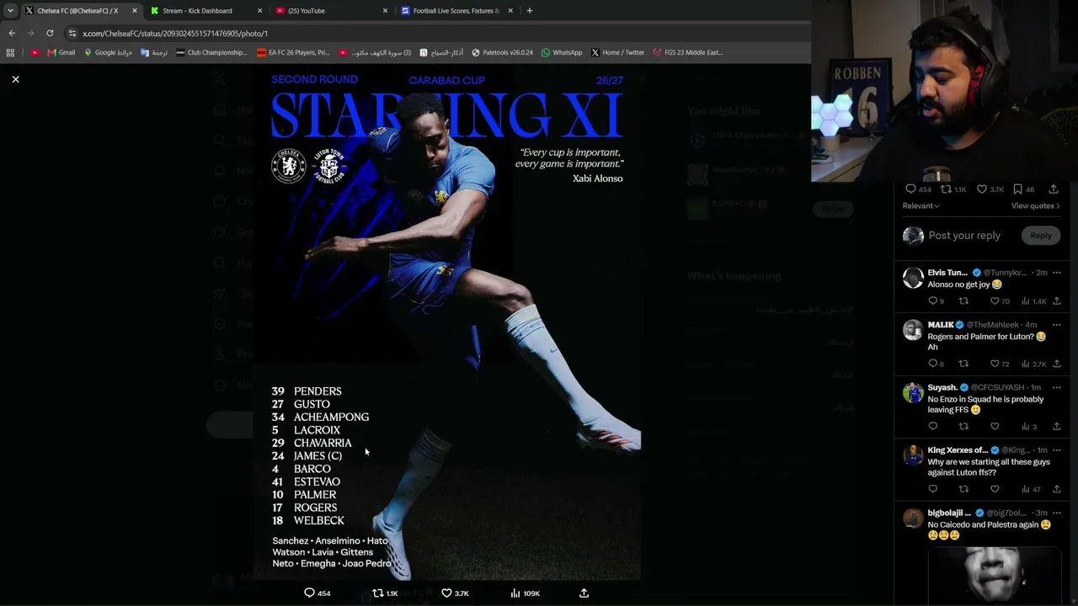Click the browser address bar URL

coord(175,34)
